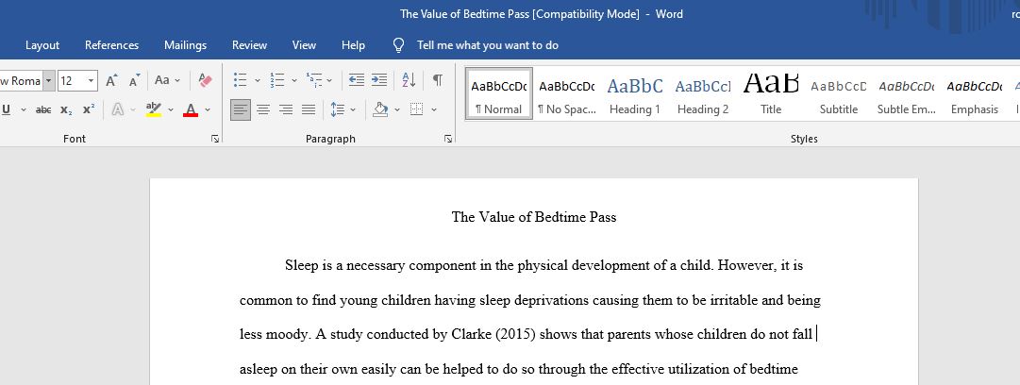Align text right
Screen dimensions: 1020x385
click(x=286, y=109)
